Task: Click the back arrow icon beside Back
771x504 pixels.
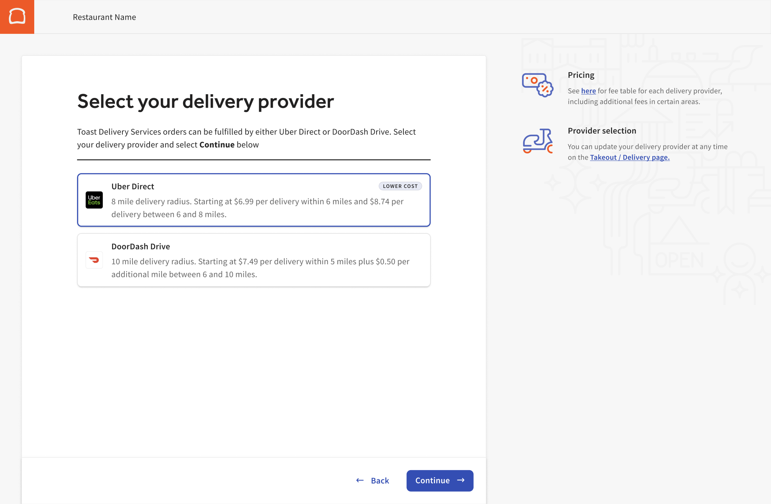Action: [x=359, y=481]
